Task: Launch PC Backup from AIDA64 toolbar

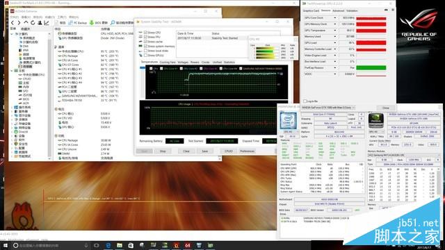Action: 77,23
